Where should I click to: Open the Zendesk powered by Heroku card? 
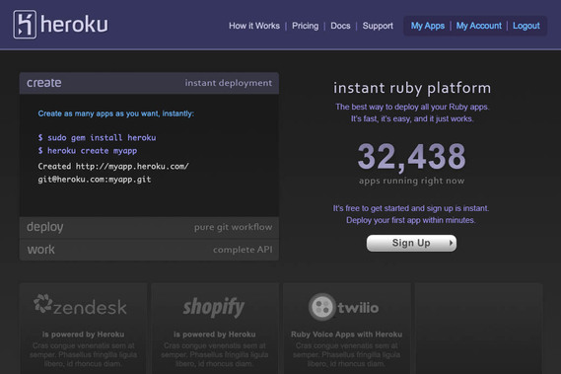84,329
